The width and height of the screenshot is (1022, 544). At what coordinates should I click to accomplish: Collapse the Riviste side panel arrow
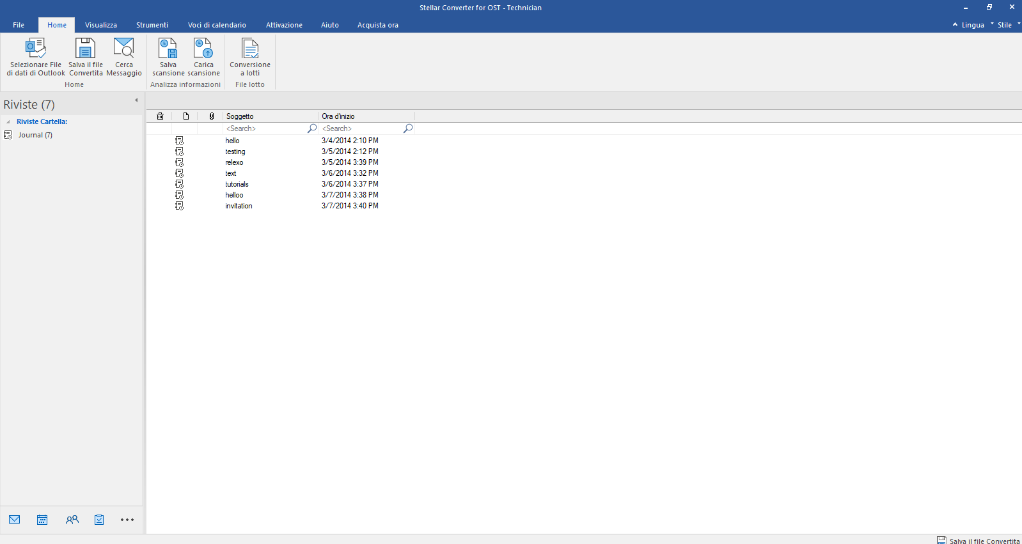click(x=136, y=100)
